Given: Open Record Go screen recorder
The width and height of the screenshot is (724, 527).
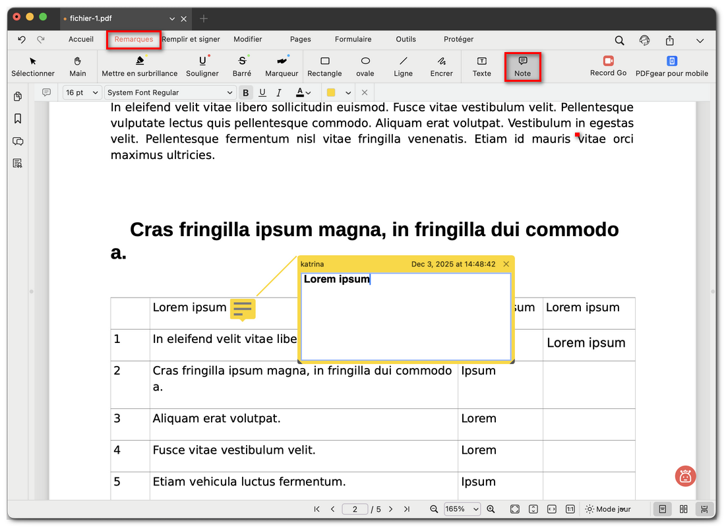Looking at the screenshot, I should click(x=608, y=66).
